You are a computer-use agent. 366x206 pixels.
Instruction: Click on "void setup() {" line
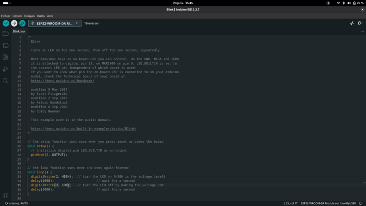pyautogui.click(x=40, y=146)
